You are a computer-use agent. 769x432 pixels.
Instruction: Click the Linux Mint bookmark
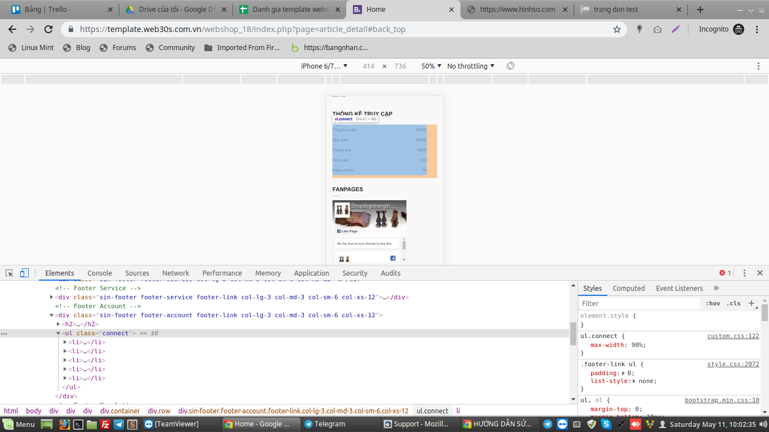pos(31,48)
